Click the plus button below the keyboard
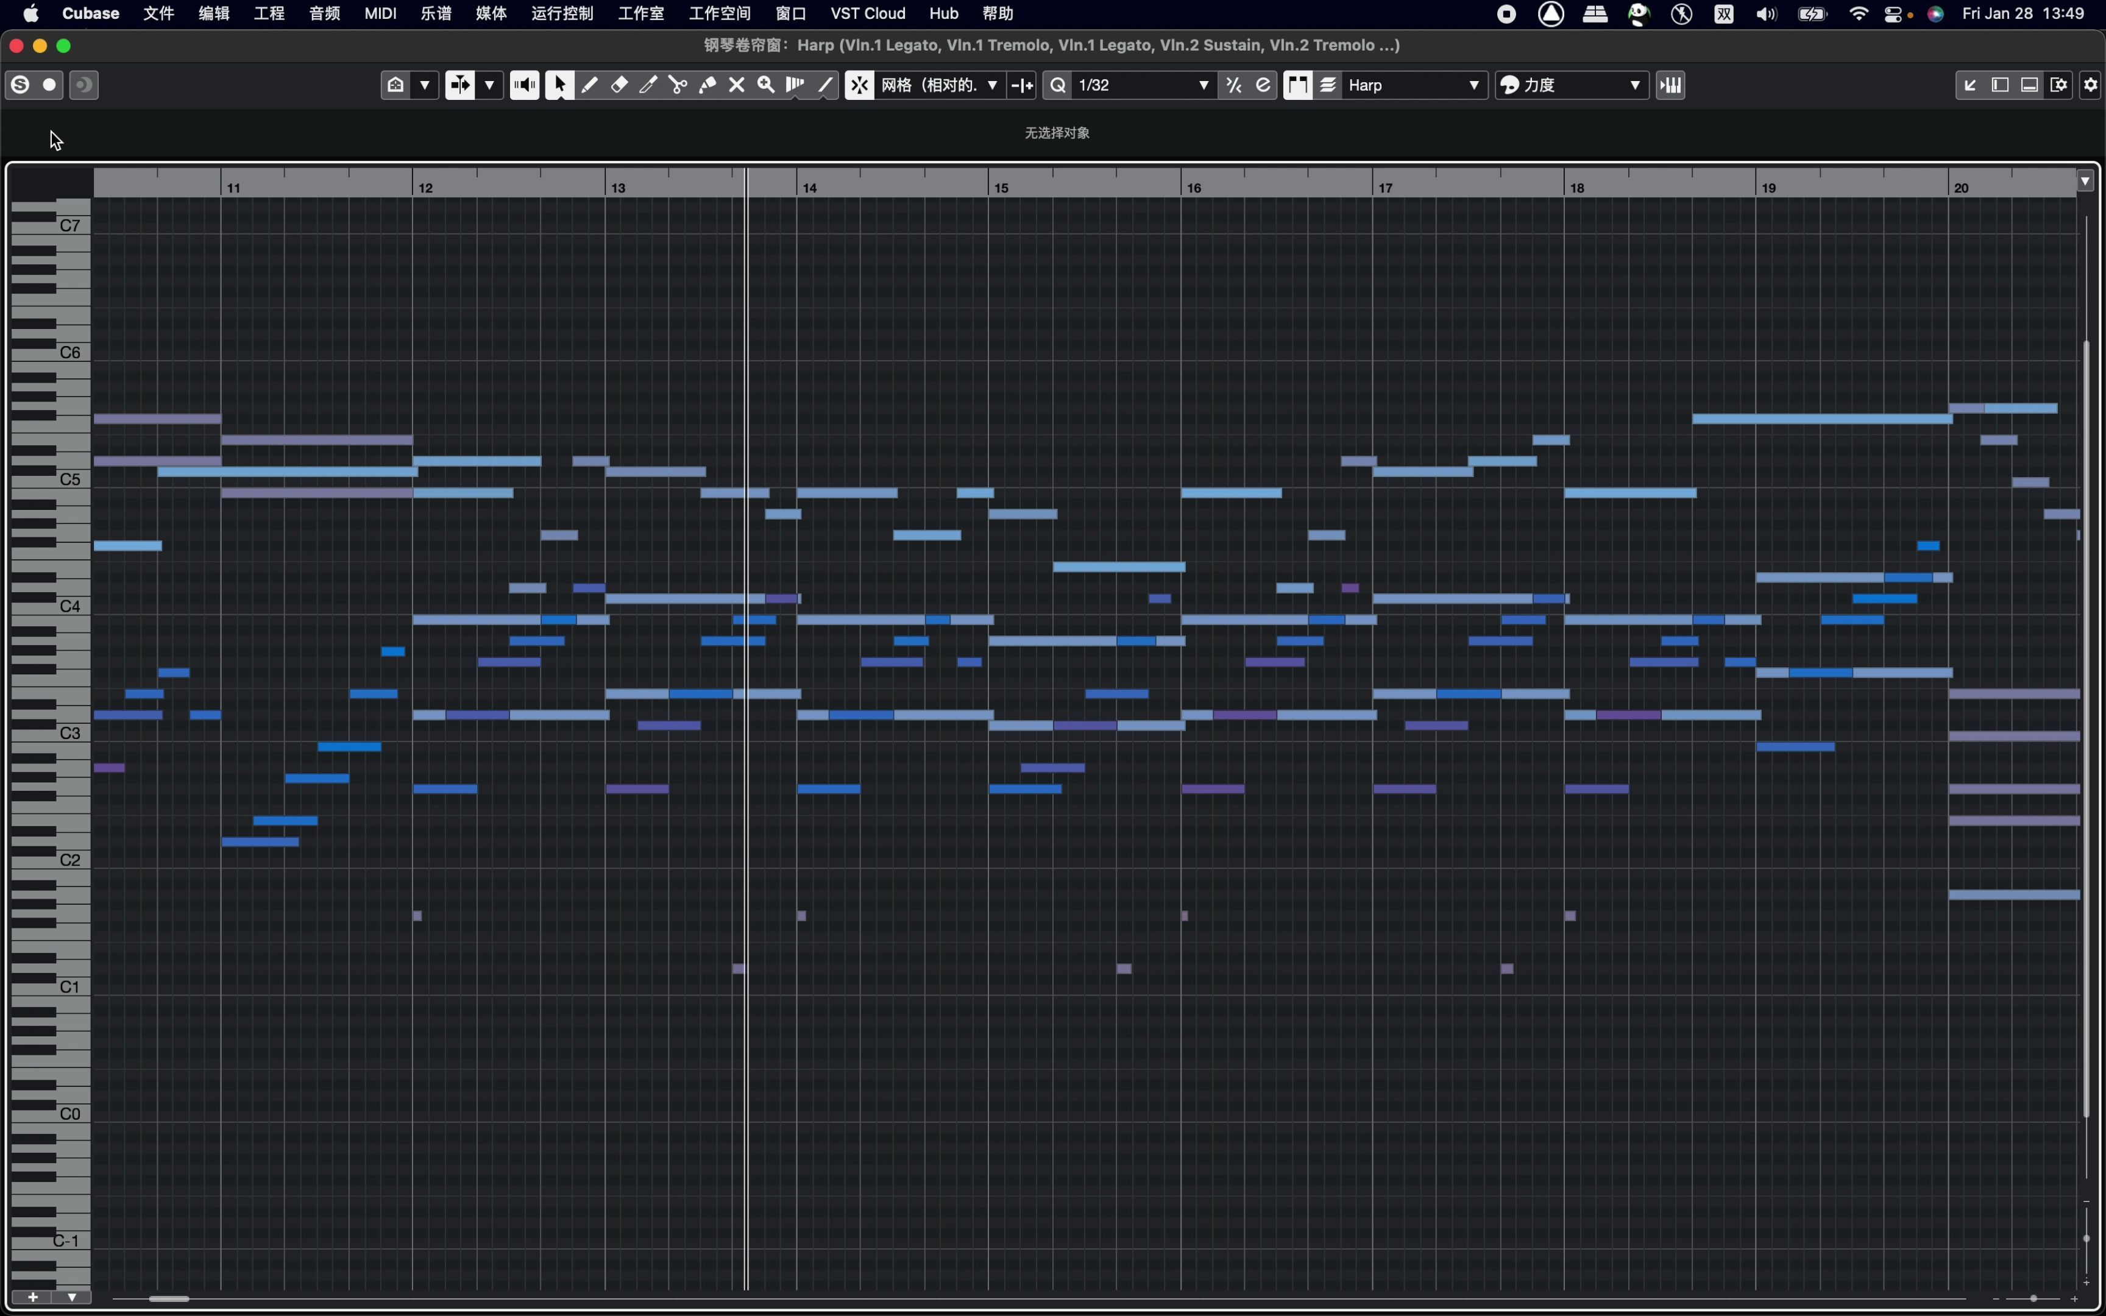This screenshot has width=2106, height=1316. point(32,1297)
